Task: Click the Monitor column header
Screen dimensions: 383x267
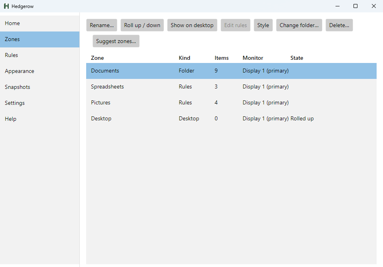Action: point(253,58)
